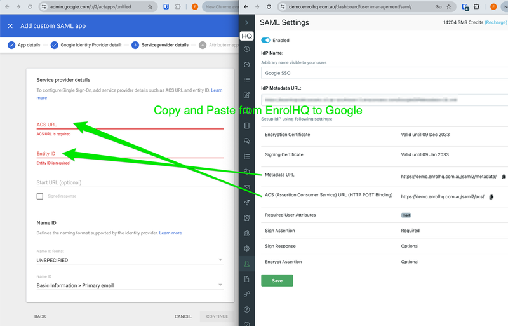The image size is (508, 326).
Task: Copy the Metadata URL with copy icon
Action: (x=504, y=177)
